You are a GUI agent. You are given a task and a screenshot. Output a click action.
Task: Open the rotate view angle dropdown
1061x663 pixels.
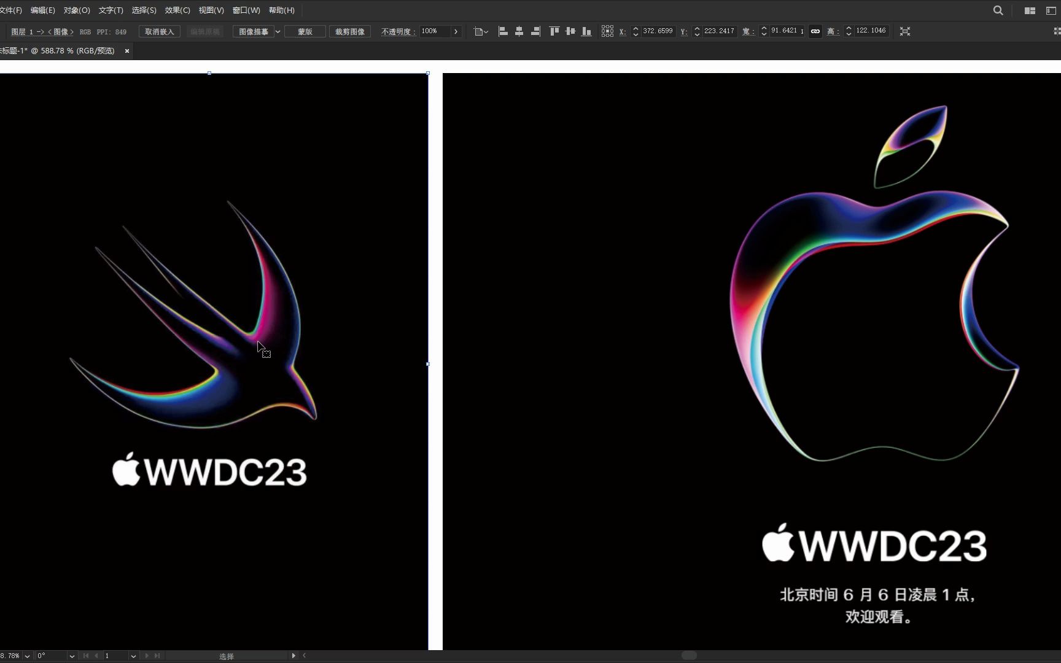click(x=72, y=656)
